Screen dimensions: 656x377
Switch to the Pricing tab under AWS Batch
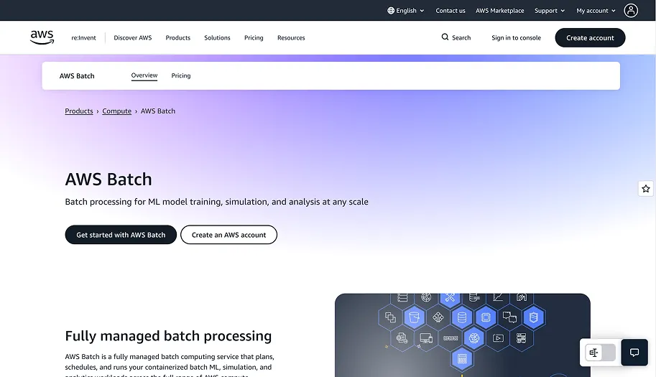click(181, 75)
